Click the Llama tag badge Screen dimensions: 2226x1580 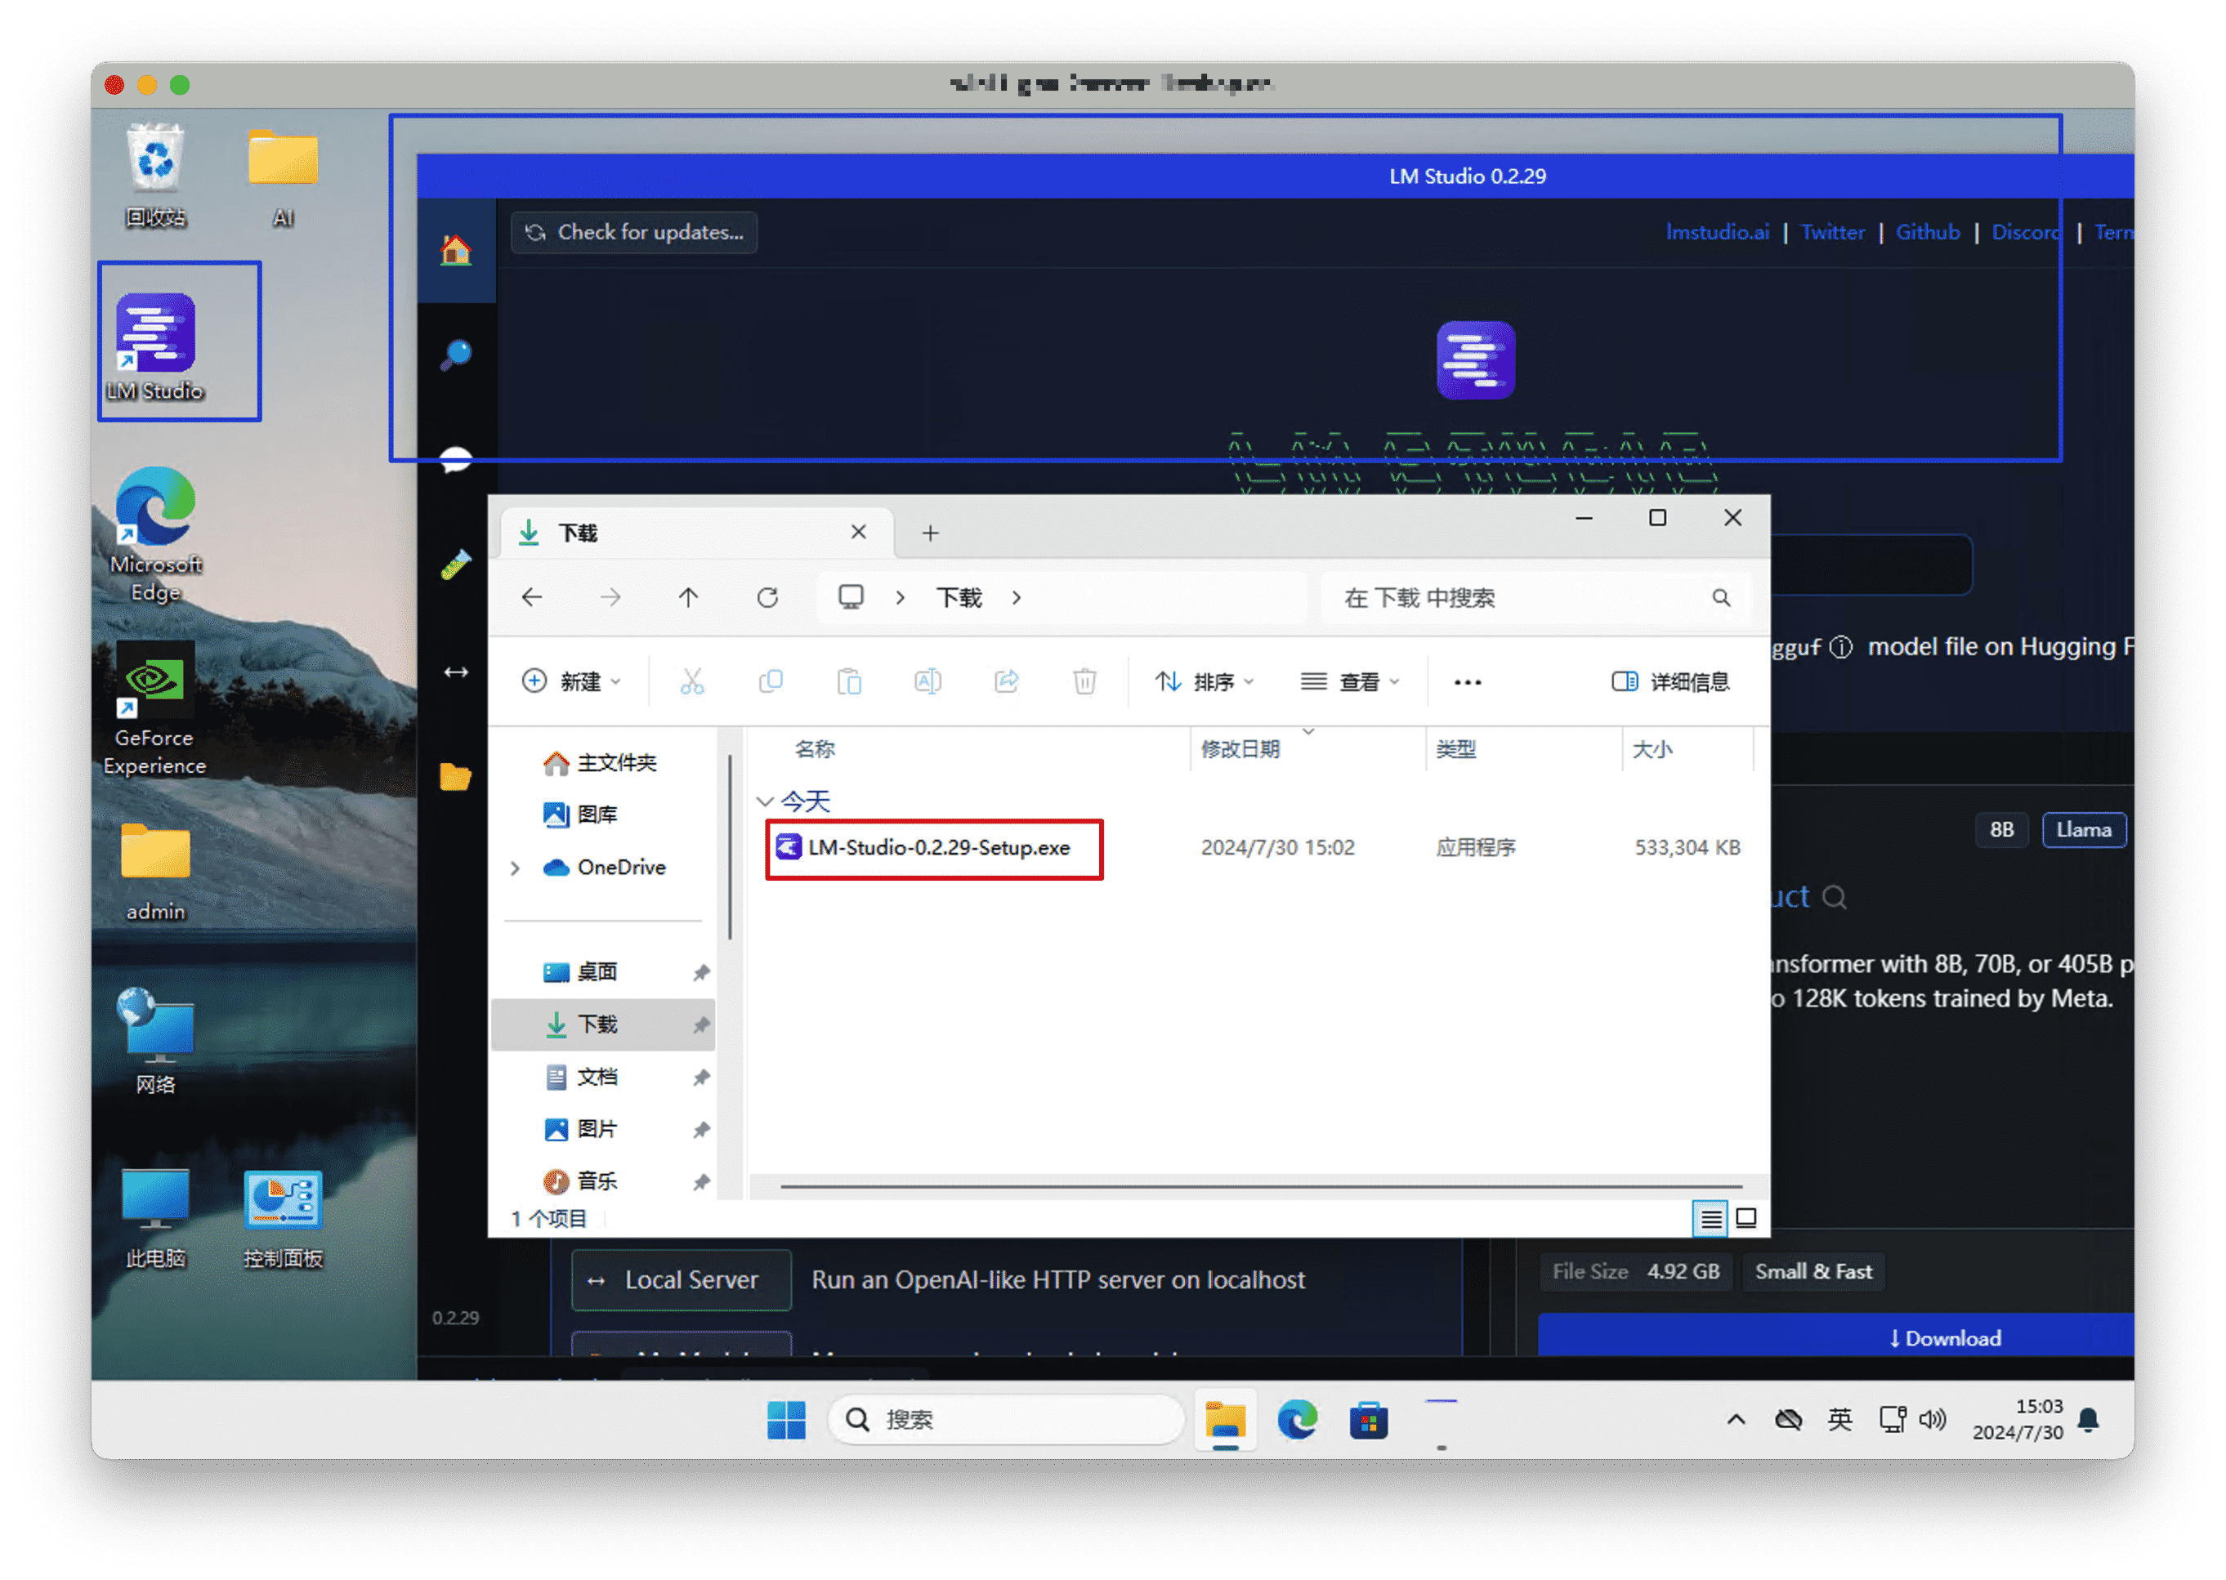pyautogui.click(x=2083, y=829)
